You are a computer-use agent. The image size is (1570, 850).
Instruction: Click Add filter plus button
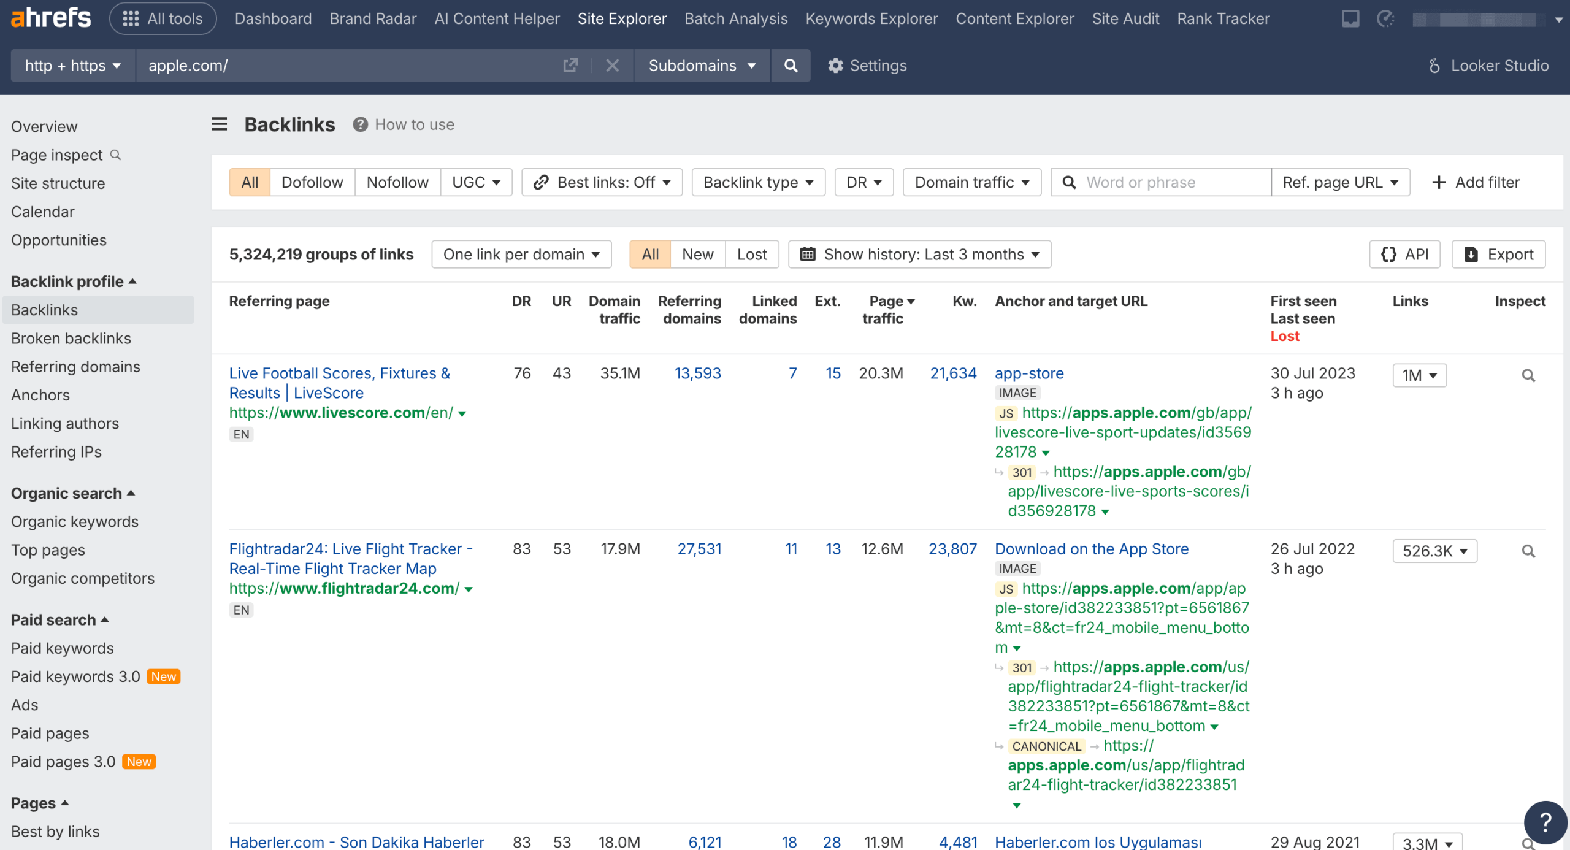pyautogui.click(x=1476, y=182)
